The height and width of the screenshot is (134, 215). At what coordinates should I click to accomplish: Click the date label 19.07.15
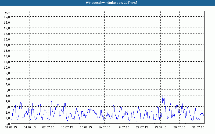pos(123,127)
